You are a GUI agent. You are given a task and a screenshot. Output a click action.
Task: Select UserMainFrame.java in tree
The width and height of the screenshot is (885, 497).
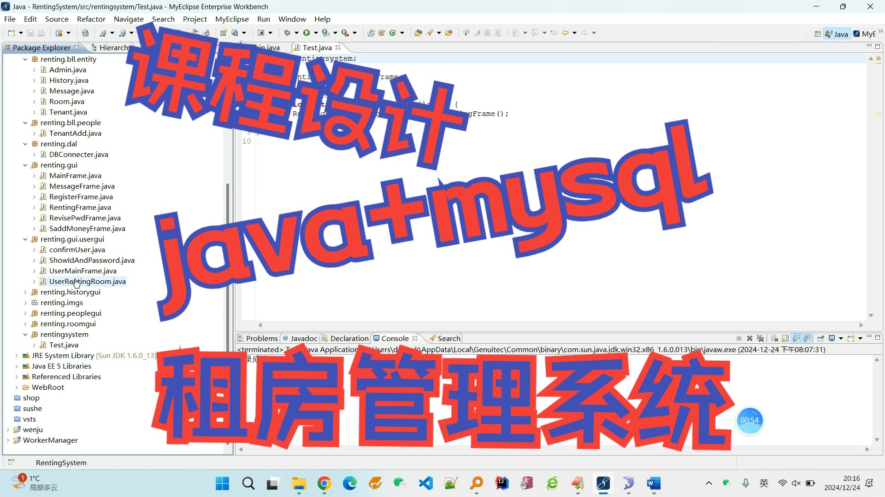83,271
